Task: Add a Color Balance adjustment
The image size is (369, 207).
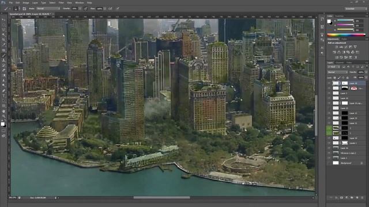Action: click(339, 52)
